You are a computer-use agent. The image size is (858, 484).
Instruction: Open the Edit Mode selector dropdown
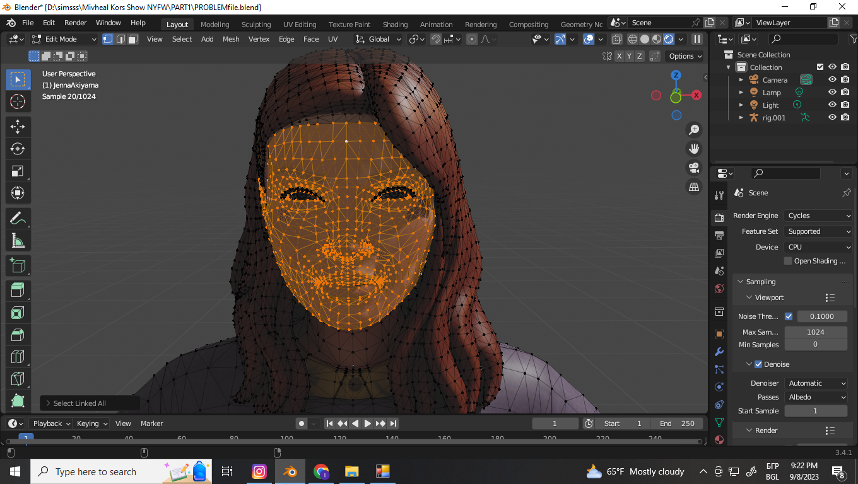click(x=64, y=39)
